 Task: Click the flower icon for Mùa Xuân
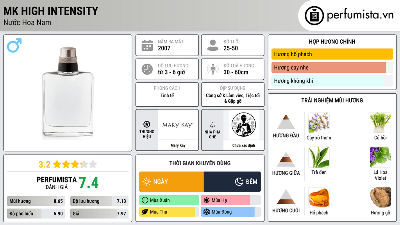tap(145, 200)
